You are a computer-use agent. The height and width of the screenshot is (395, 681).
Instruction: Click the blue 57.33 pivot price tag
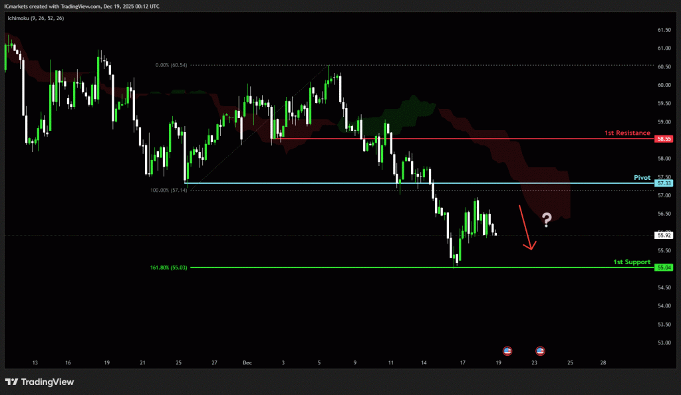pos(662,183)
